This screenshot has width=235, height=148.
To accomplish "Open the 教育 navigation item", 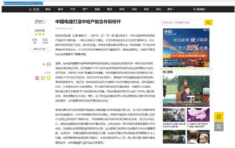I will pyautogui.click(x=109, y=9).
